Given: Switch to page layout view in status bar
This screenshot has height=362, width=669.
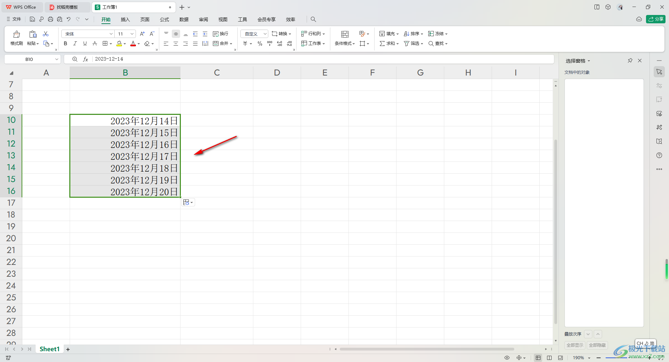Looking at the screenshot, I should pyautogui.click(x=549, y=357).
